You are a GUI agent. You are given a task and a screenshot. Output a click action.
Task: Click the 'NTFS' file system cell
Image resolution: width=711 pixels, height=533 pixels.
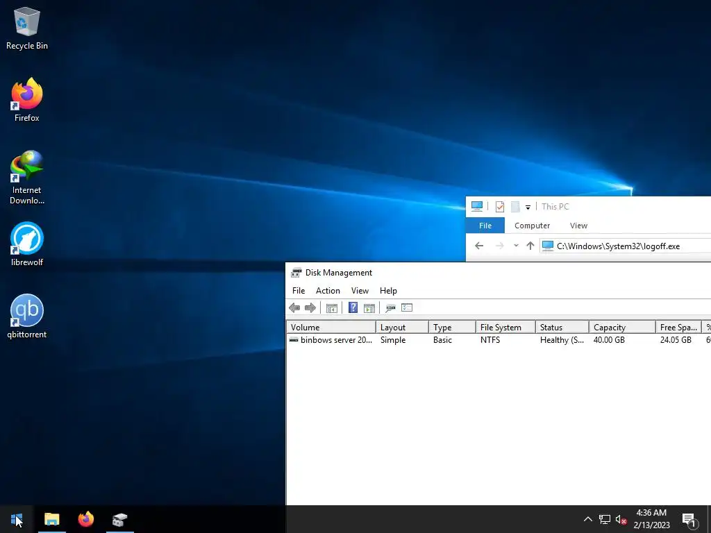(x=490, y=340)
